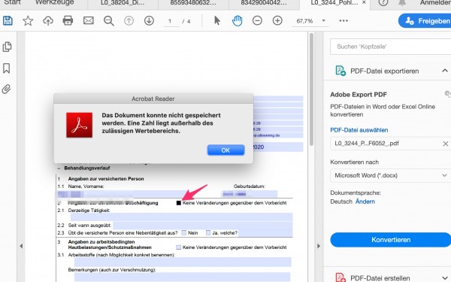
Task: Click the Konvertieren button
Action: click(x=391, y=240)
